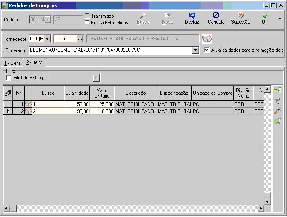Click the magnifier search icon beside grid
Screen dimensions: 287x217
[x=277, y=111]
